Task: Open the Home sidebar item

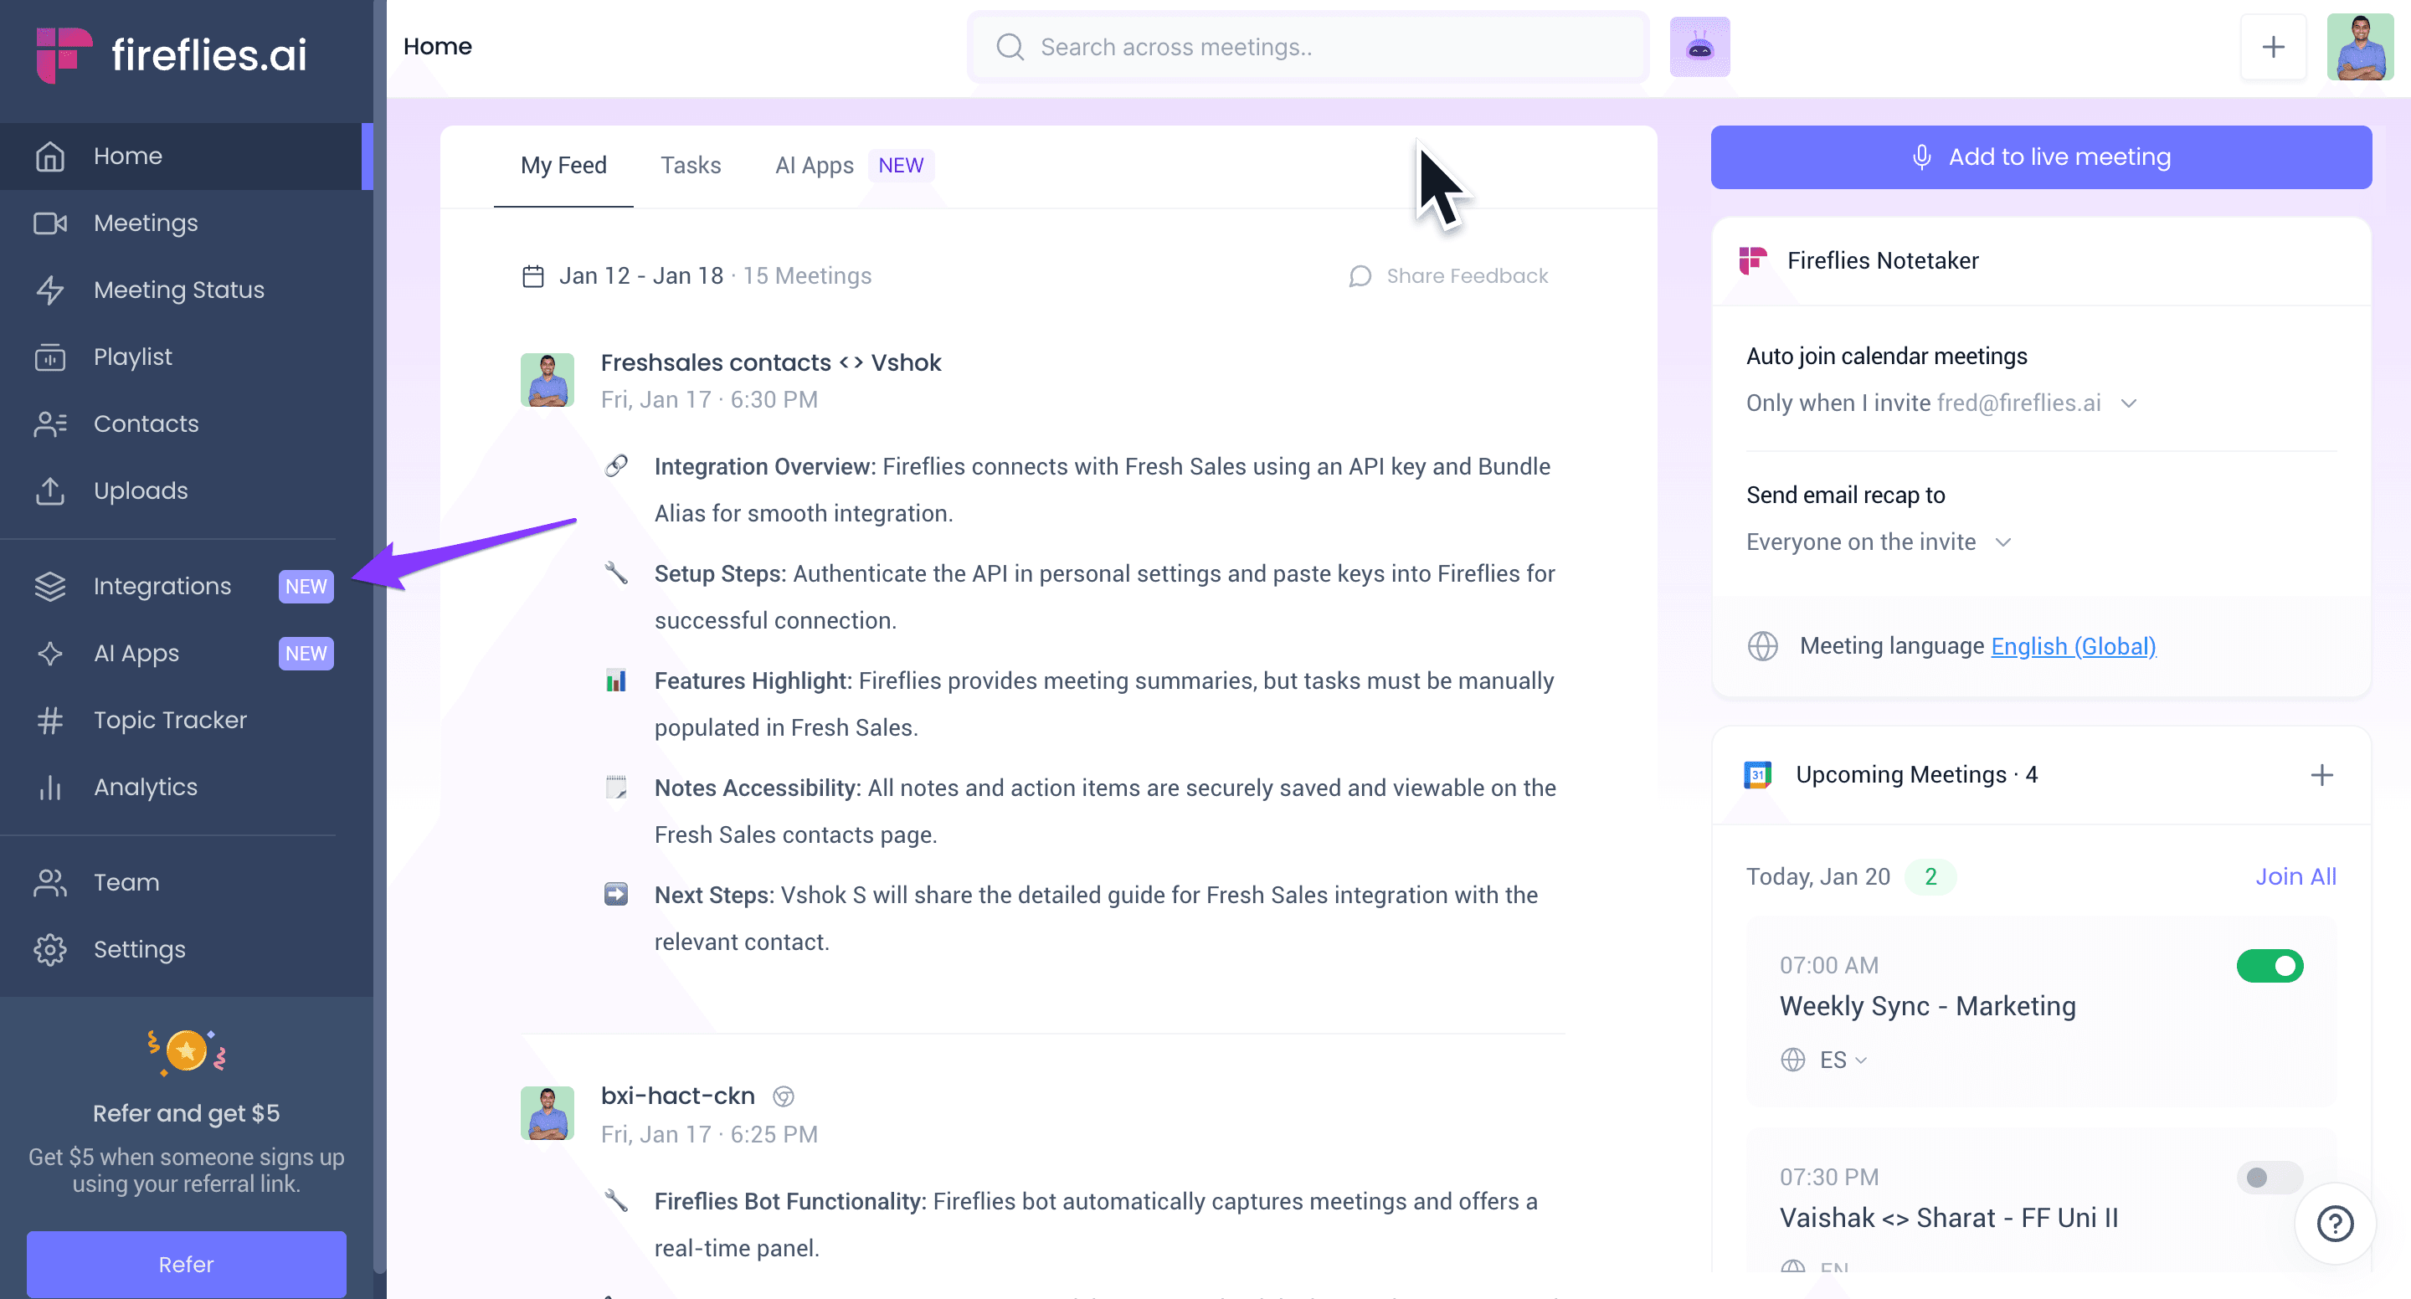Action: (x=186, y=156)
